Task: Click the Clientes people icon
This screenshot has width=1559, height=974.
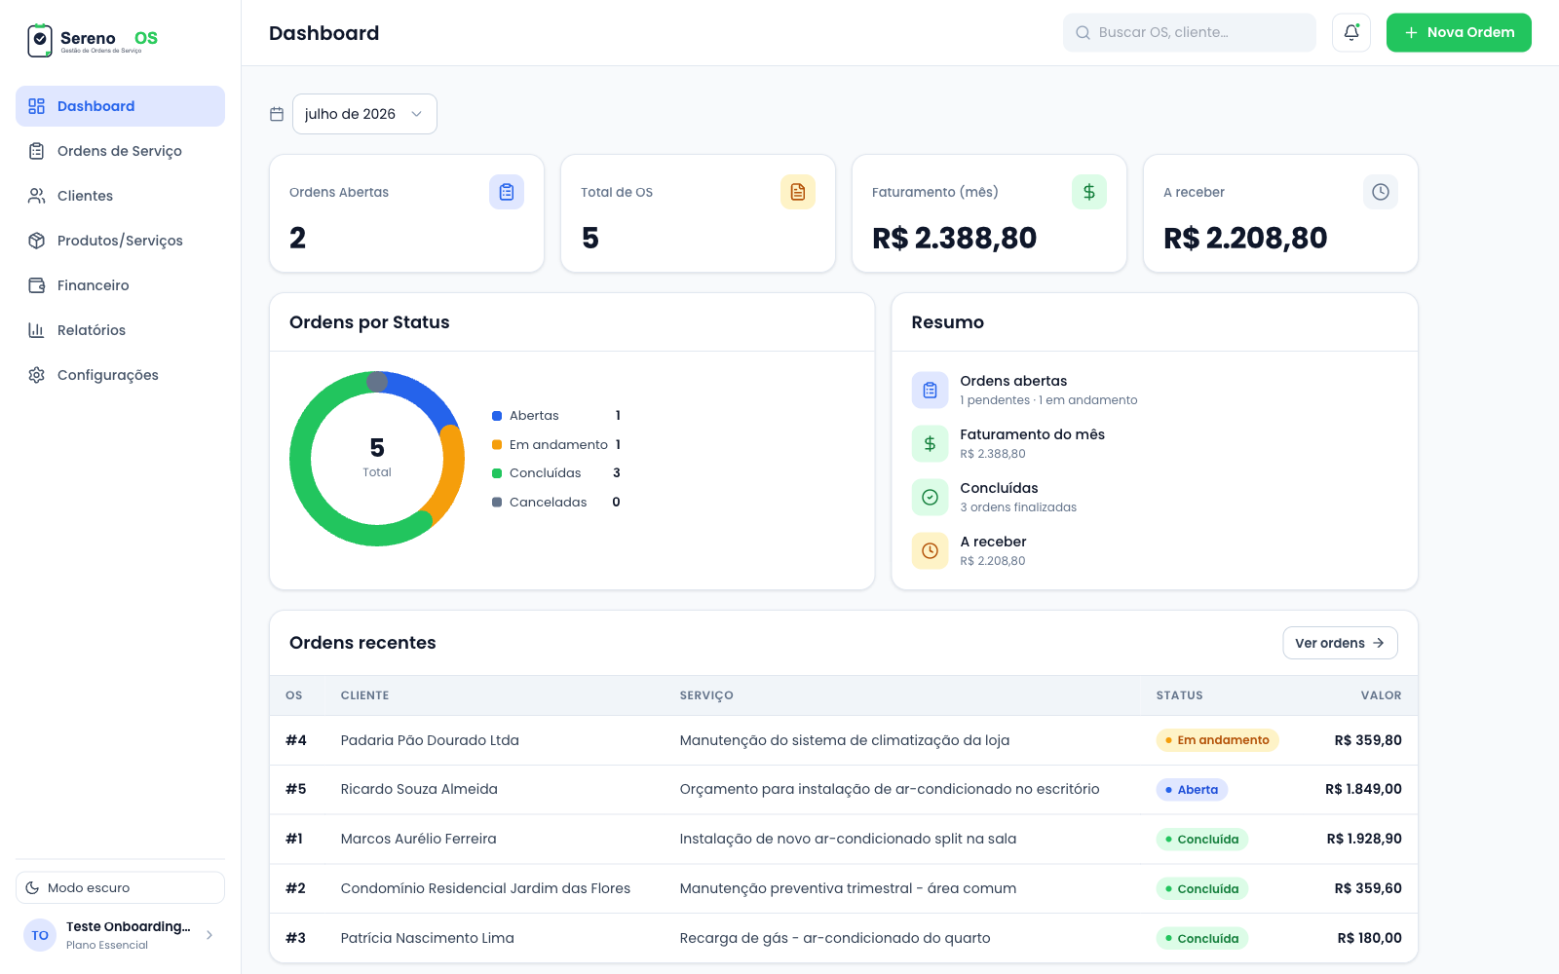Action: pos(37,196)
